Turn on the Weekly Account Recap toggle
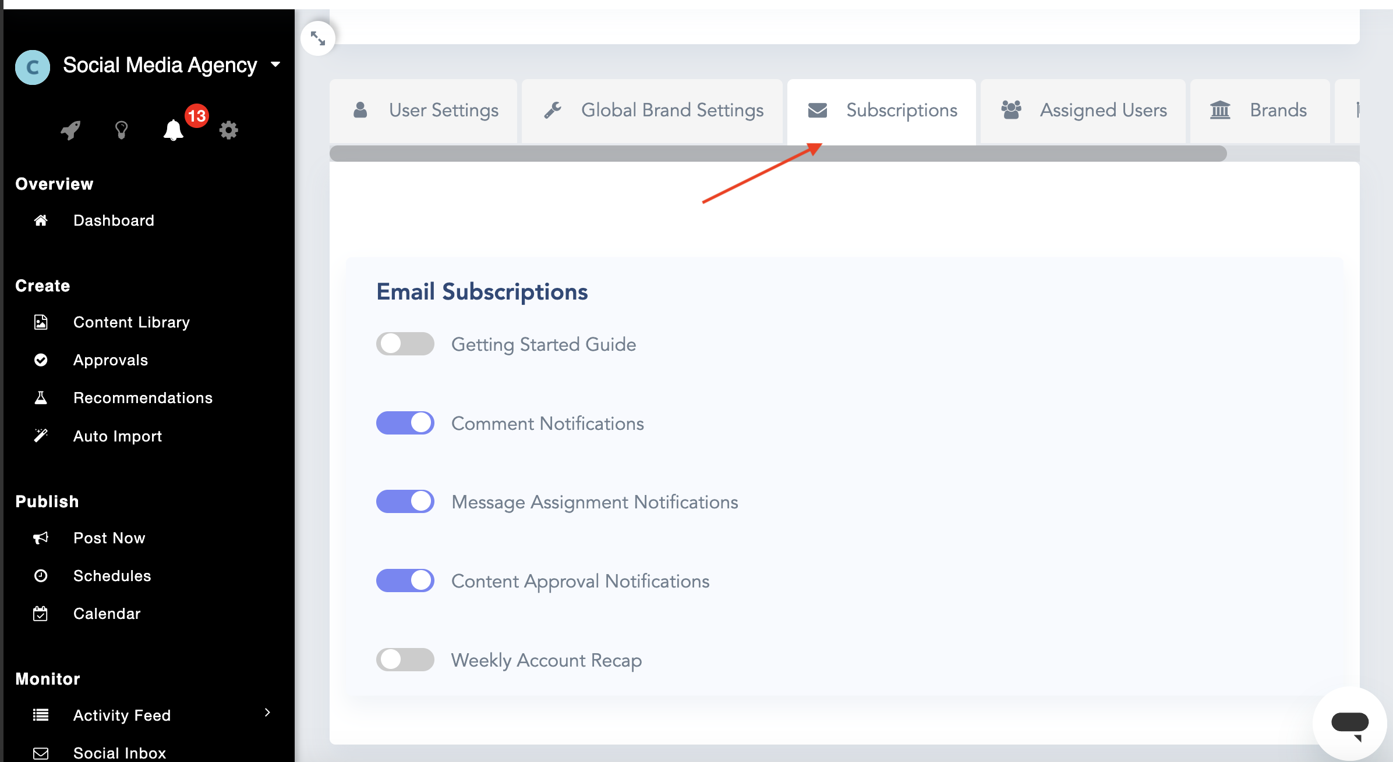Viewport: 1393px width, 762px height. tap(405, 660)
